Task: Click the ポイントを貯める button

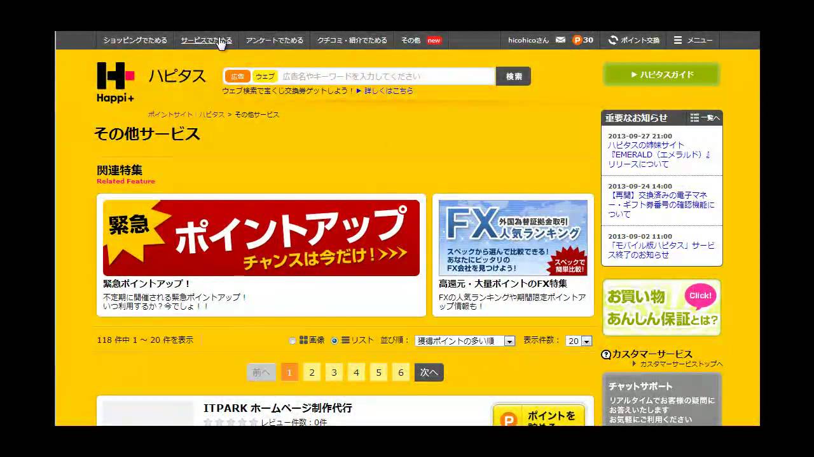Action: pos(539,416)
